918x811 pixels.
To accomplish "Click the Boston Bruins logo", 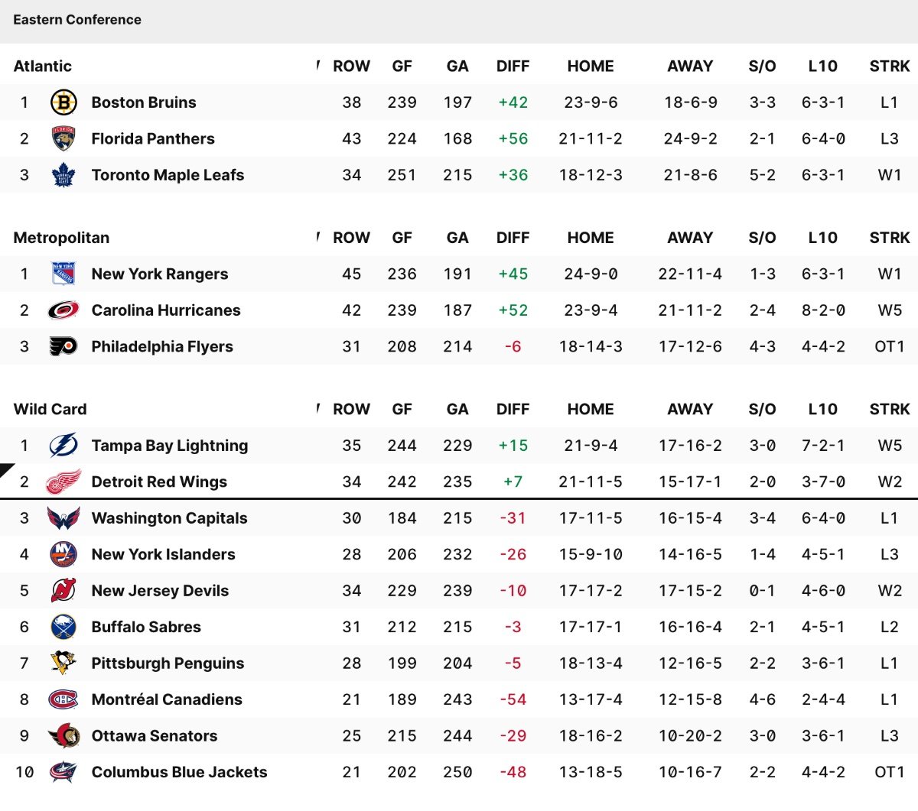I will coord(63,102).
